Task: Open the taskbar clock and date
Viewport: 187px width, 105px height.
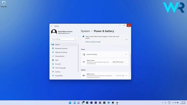Action: tap(183, 103)
